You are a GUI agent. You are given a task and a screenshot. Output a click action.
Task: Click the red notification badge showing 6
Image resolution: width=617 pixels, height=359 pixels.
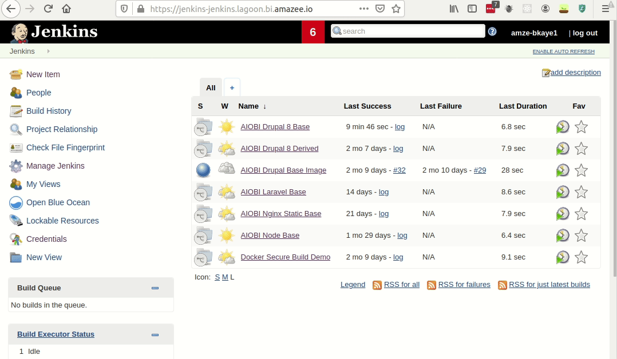tap(313, 32)
